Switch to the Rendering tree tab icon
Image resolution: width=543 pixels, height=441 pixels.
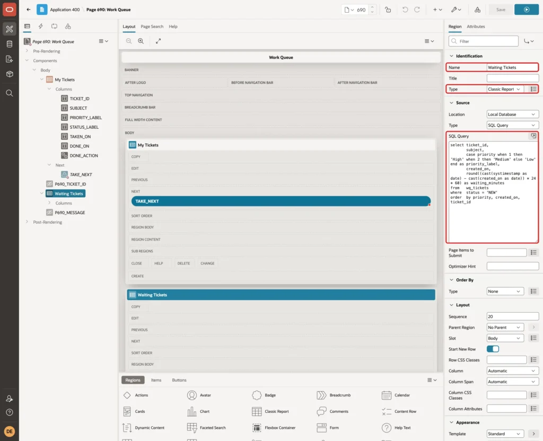27,27
